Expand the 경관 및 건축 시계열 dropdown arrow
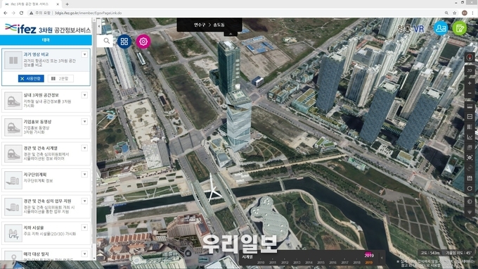478x269 pixels. (x=84, y=148)
